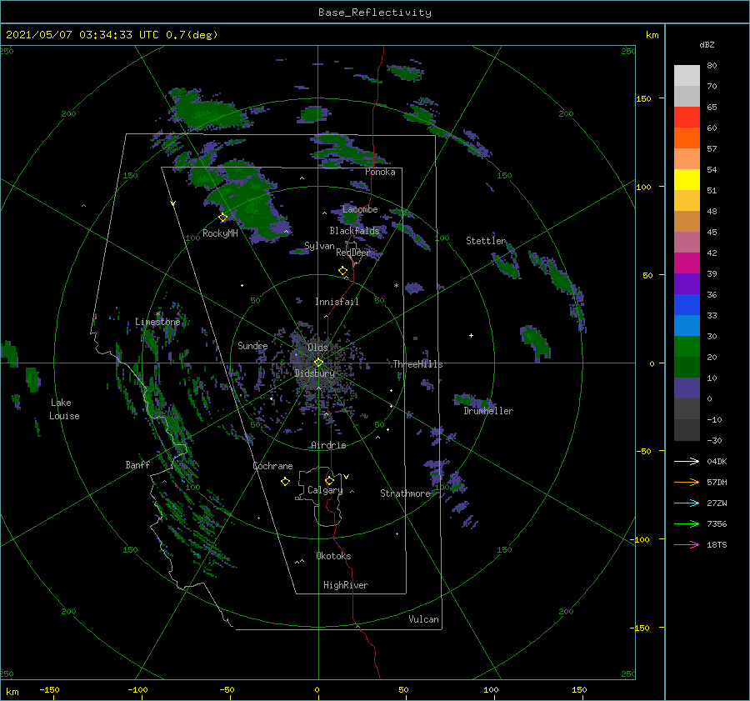Click the white plus marker east of ThreeHills
Screen dimensions: 750x701
(471, 335)
